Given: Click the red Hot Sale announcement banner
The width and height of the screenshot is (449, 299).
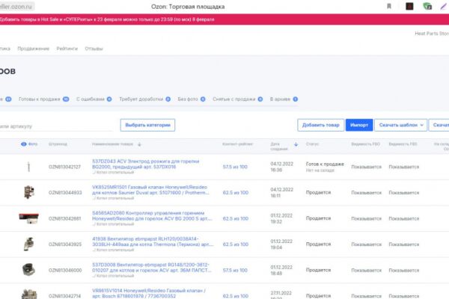Looking at the screenshot, I should [x=224, y=19].
